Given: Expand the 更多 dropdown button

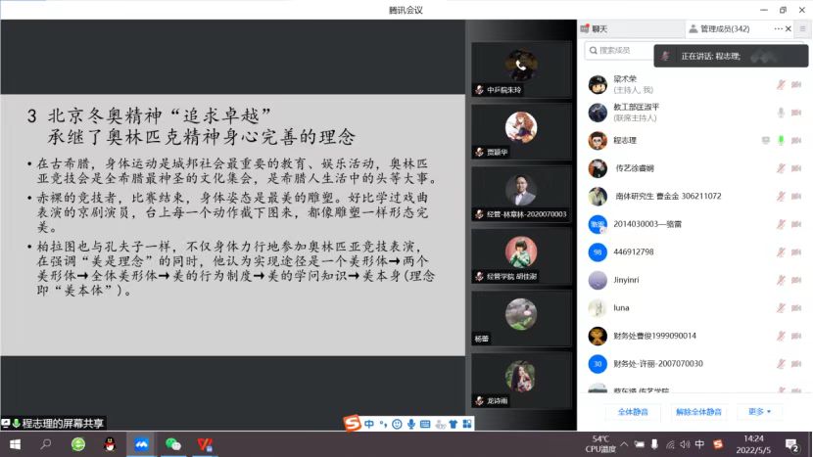Looking at the screenshot, I should click(x=760, y=412).
